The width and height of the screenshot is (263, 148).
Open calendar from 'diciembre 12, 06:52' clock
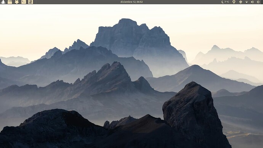(131, 2)
